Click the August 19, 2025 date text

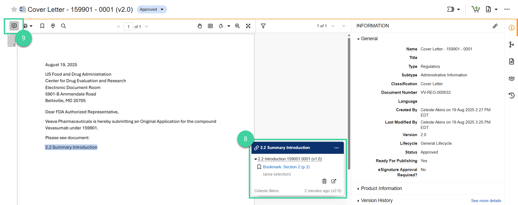pos(61,65)
